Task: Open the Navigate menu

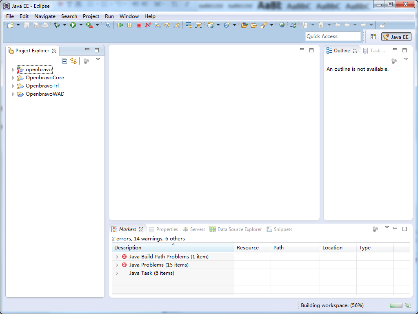Action: 45,16
